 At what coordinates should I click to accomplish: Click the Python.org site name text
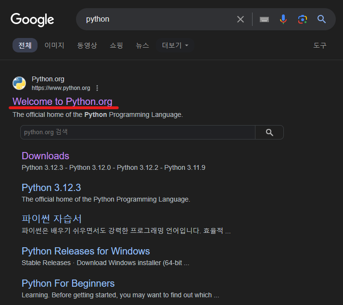click(48, 79)
